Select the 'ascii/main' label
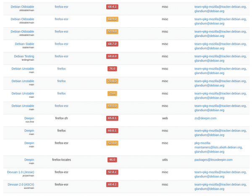The height and width of the screenshot is (196, 252). 29,188
